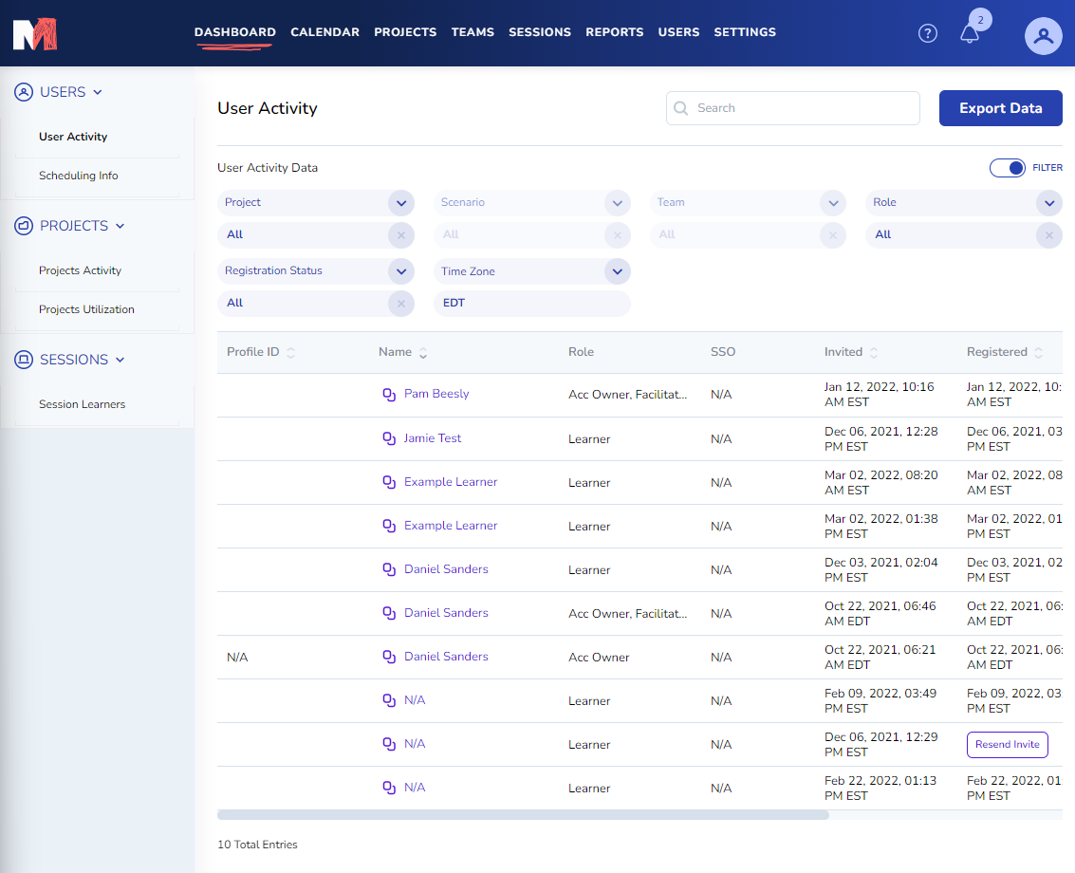Open the CALENDAR tab in top navigation
This screenshot has width=1075, height=873.
[324, 32]
